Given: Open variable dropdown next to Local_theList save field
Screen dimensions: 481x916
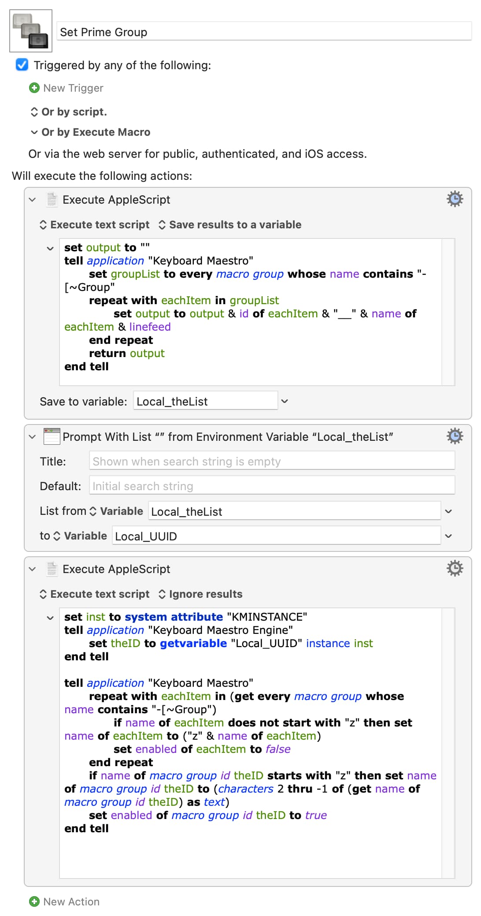Looking at the screenshot, I should pos(285,401).
